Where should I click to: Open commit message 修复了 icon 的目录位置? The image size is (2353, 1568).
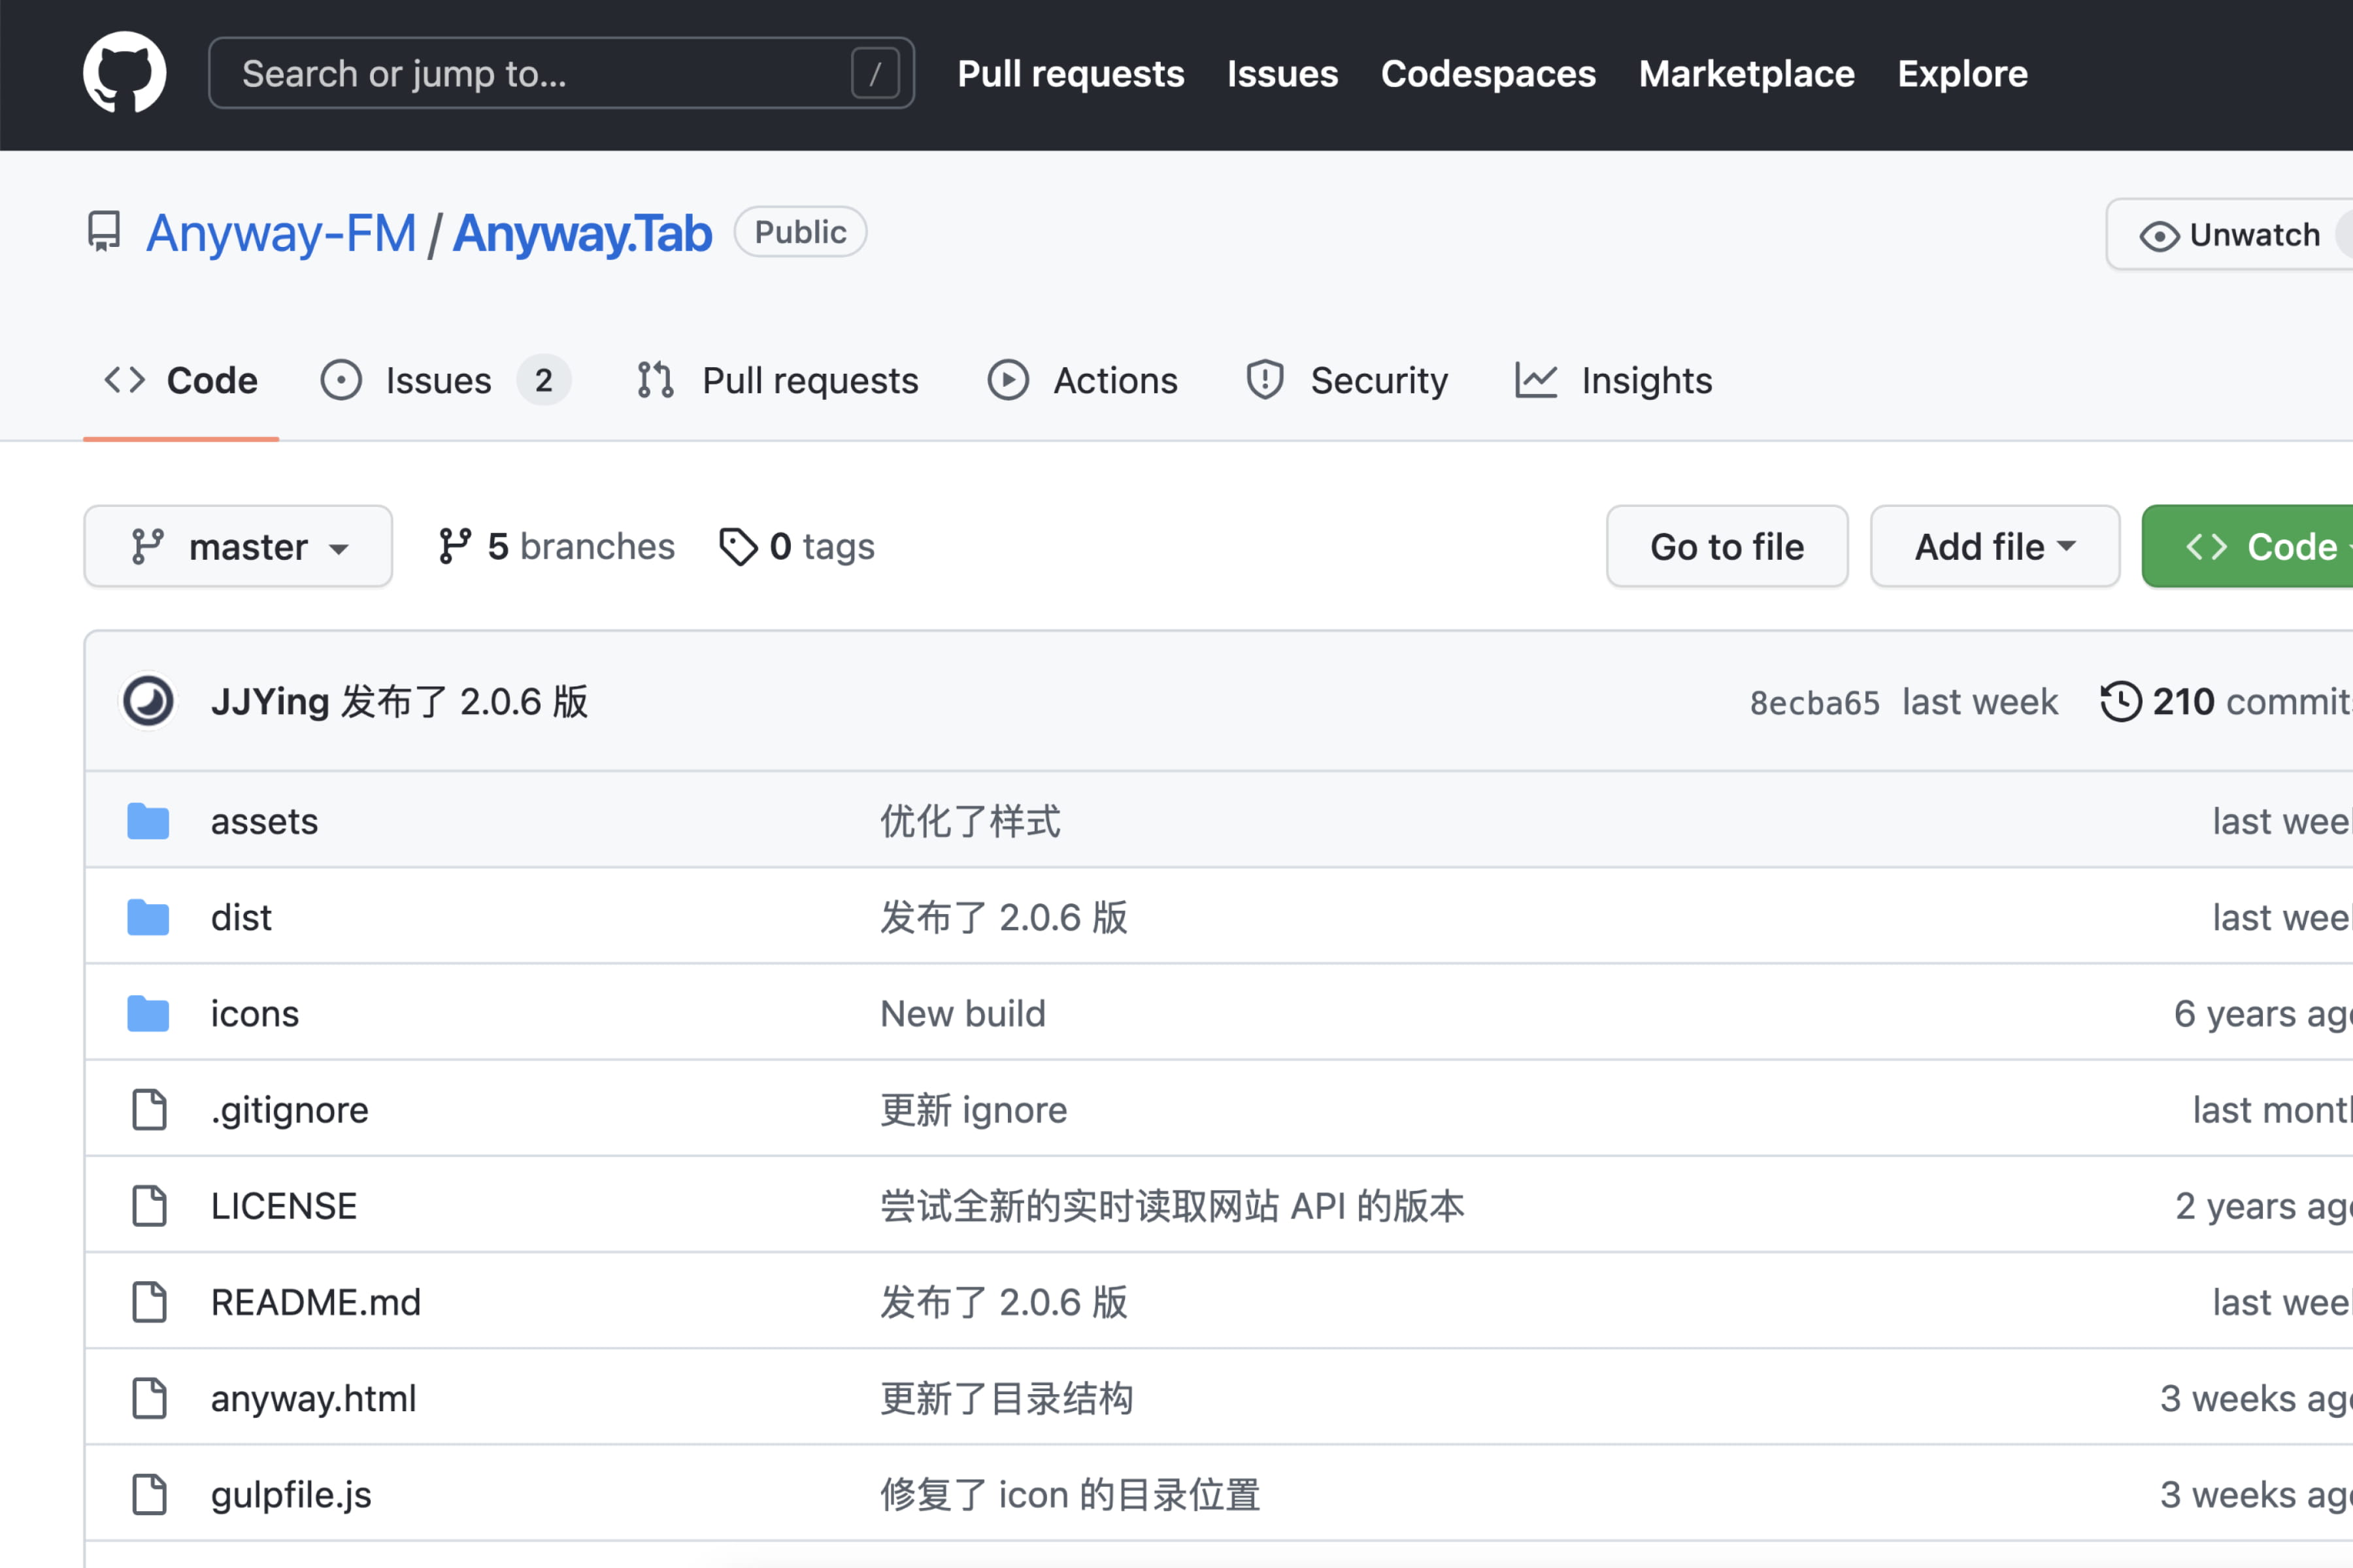click(1071, 1494)
